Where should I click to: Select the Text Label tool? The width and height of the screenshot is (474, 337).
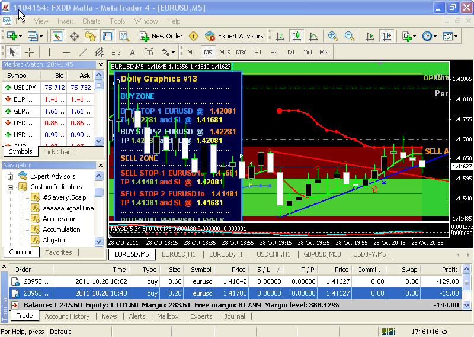tap(149, 52)
